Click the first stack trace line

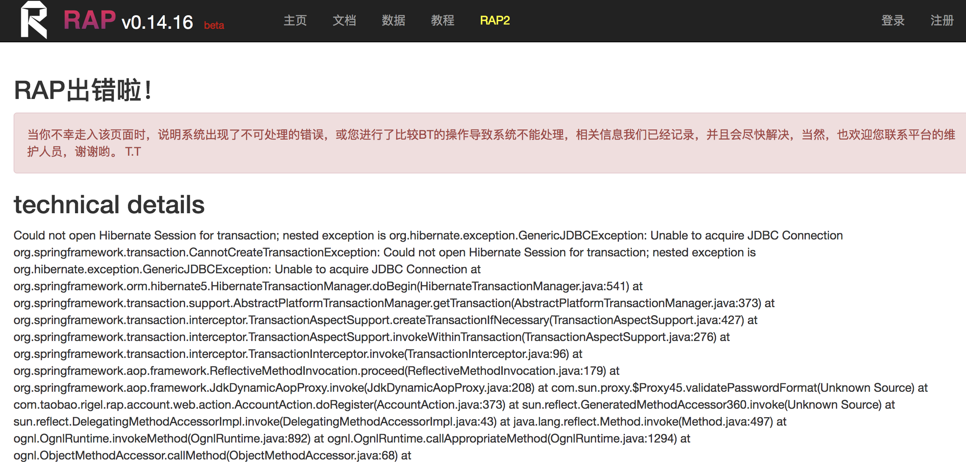coord(428,235)
